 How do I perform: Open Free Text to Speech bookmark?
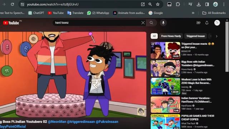click(12, 13)
